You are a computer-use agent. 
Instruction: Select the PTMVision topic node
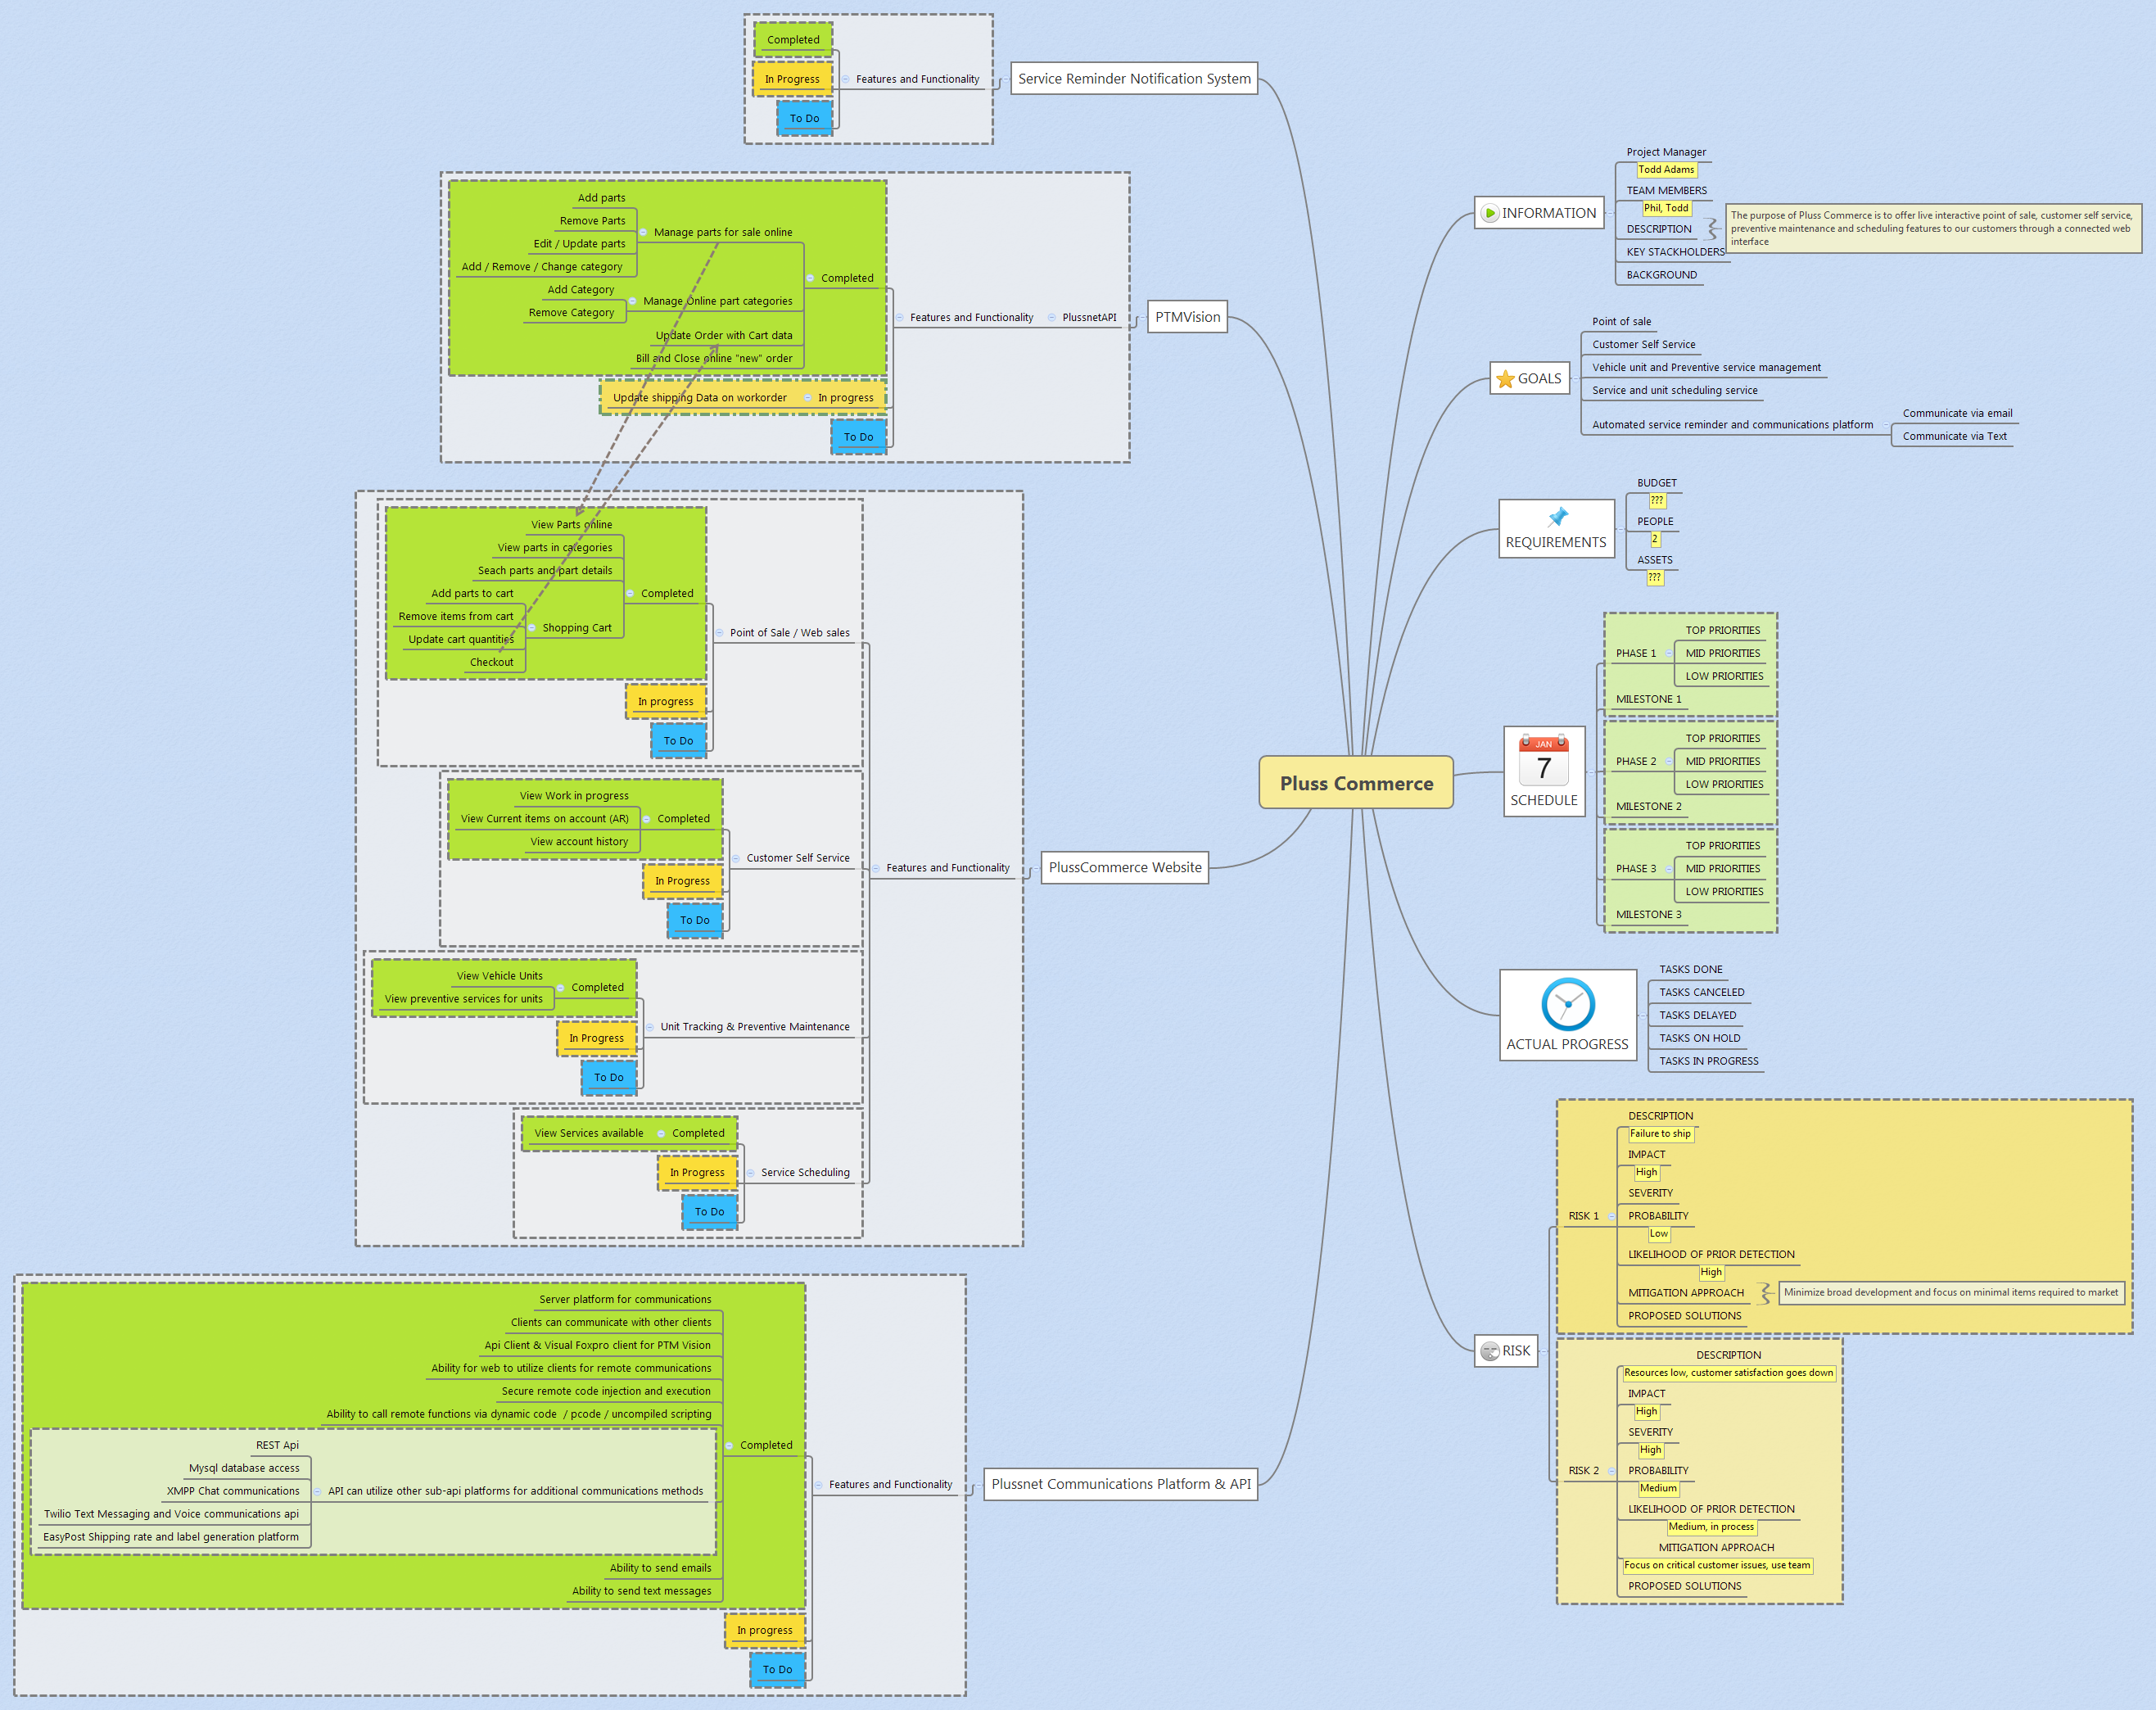point(1187,316)
